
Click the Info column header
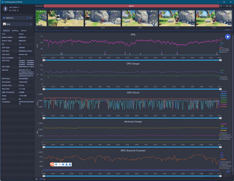[4, 34]
